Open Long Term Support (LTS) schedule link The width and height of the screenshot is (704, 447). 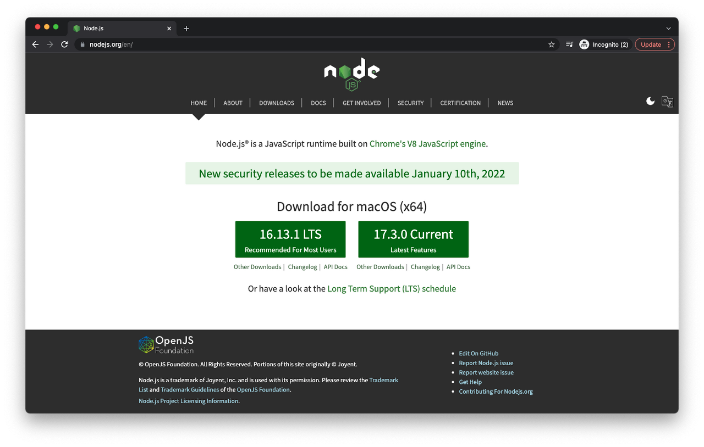click(x=392, y=289)
